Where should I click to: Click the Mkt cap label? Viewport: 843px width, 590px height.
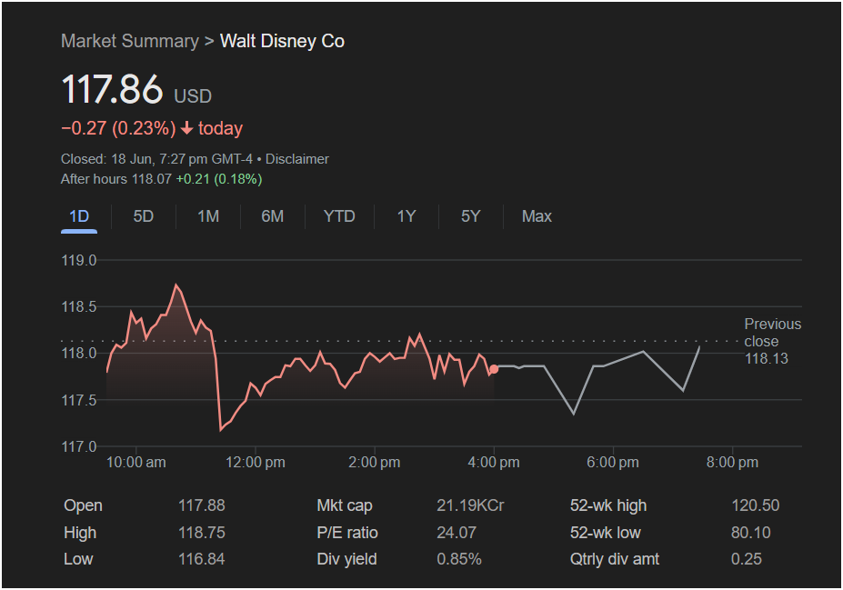point(345,505)
